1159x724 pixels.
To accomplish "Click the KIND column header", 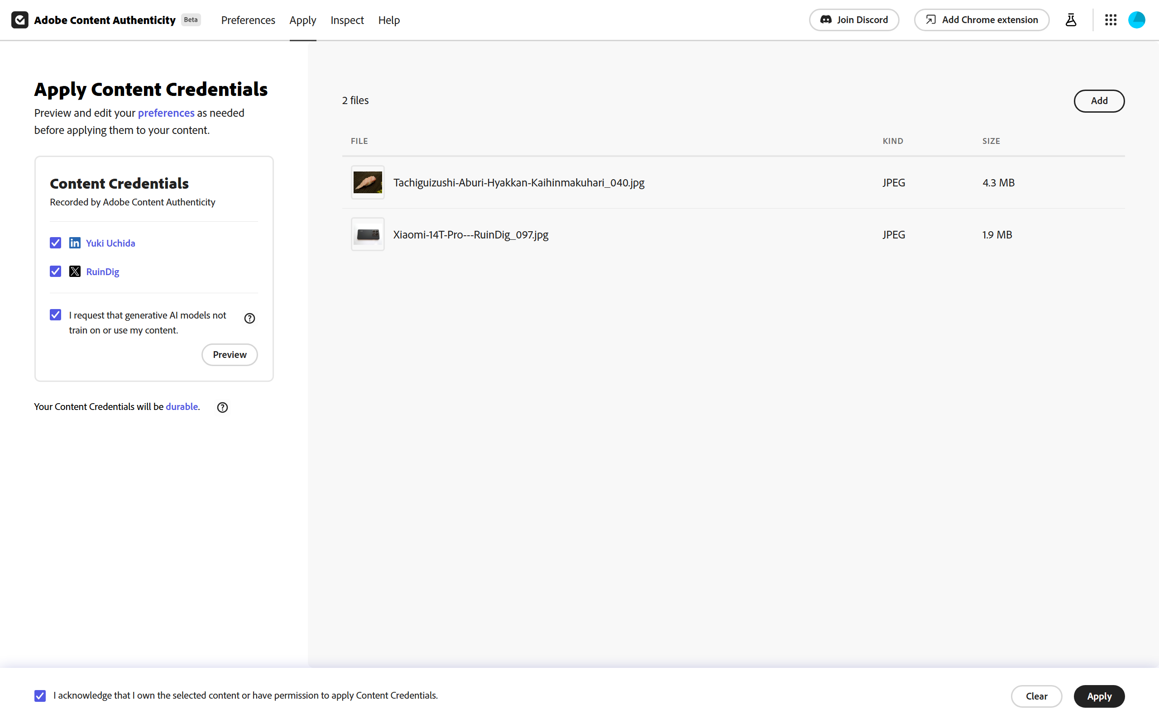I will [893, 141].
